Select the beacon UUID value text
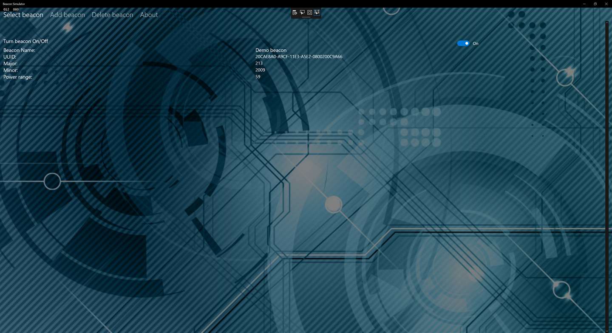The height and width of the screenshot is (333, 612). point(299,56)
